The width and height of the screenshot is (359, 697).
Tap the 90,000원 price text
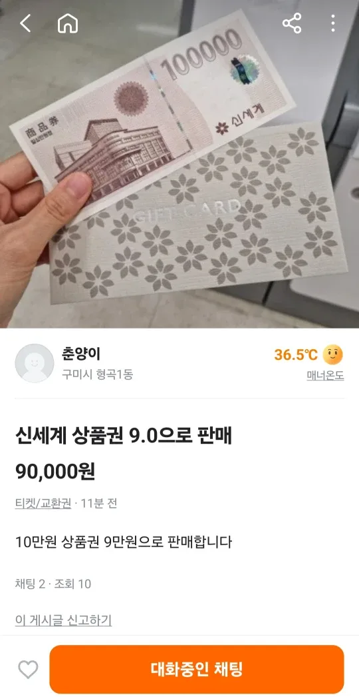[55, 472]
